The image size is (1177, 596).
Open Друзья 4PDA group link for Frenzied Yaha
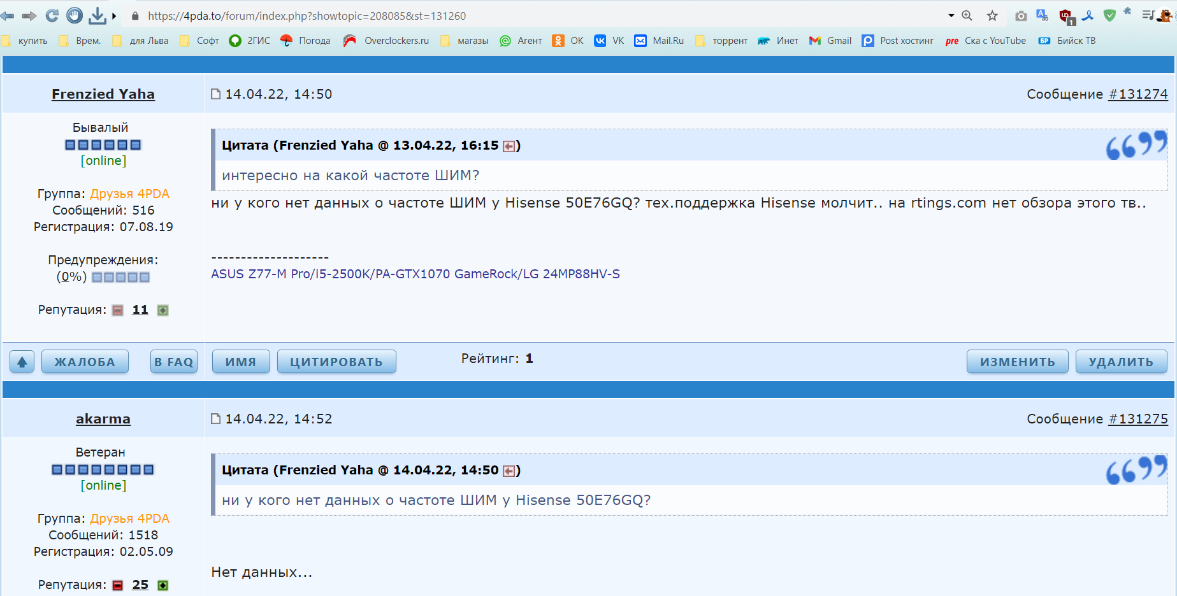[x=129, y=194]
